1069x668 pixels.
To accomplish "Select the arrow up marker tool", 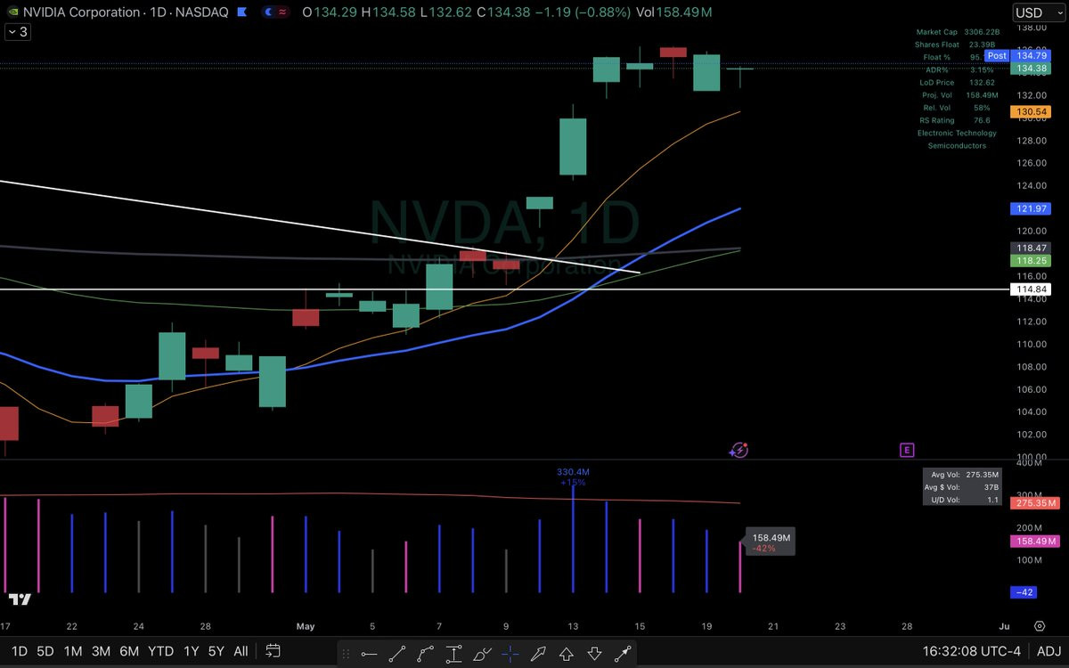I will pyautogui.click(x=567, y=654).
